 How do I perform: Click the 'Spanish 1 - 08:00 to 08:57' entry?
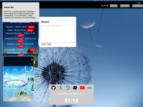16,27
